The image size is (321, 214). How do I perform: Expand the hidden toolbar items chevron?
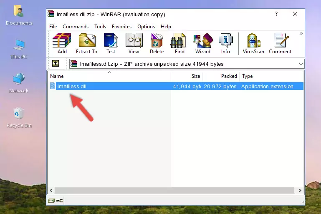(x=301, y=33)
